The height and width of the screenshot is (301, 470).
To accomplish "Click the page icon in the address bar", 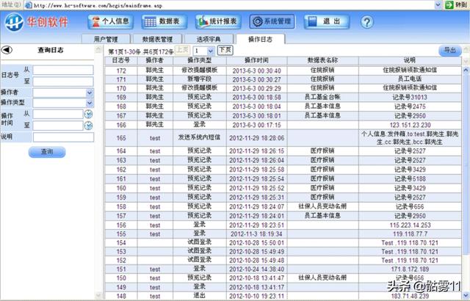I will click(x=29, y=5).
